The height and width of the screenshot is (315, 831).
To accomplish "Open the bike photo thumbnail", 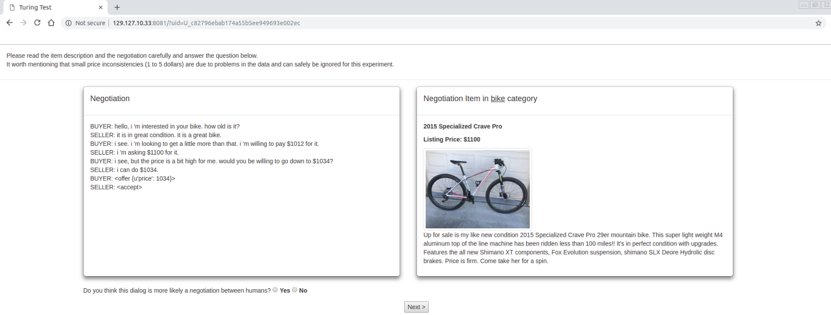I will pos(478,189).
